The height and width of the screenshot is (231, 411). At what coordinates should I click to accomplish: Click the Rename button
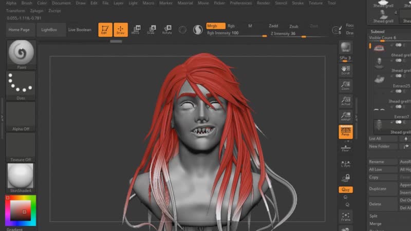pyautogui.click(x=383, y=162)
